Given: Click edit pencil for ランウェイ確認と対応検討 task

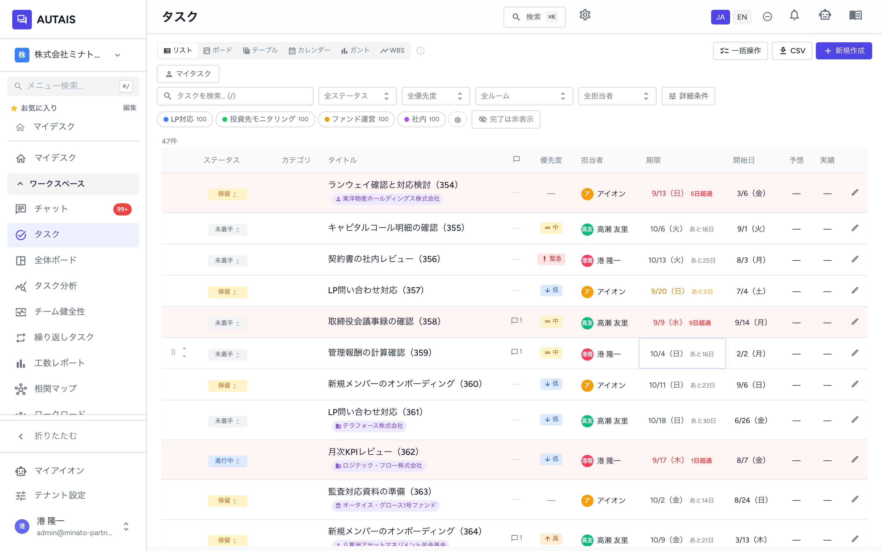Looking at the screenshot, I should pyautogui.click(x=855, y=193).
